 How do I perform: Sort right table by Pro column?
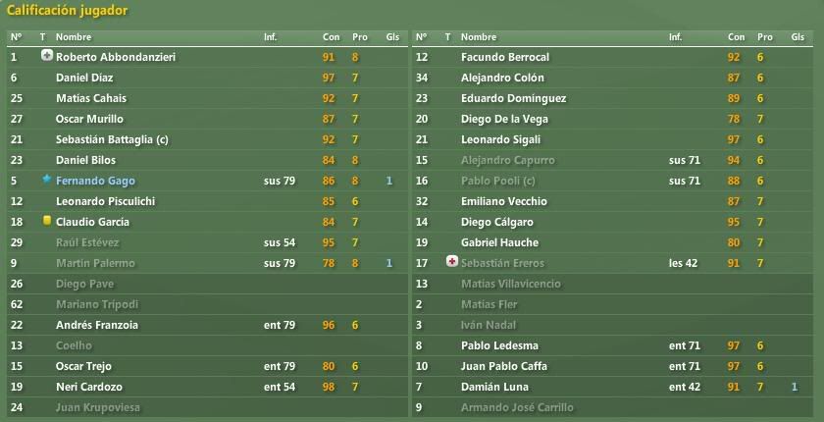[x=764, y=37]
